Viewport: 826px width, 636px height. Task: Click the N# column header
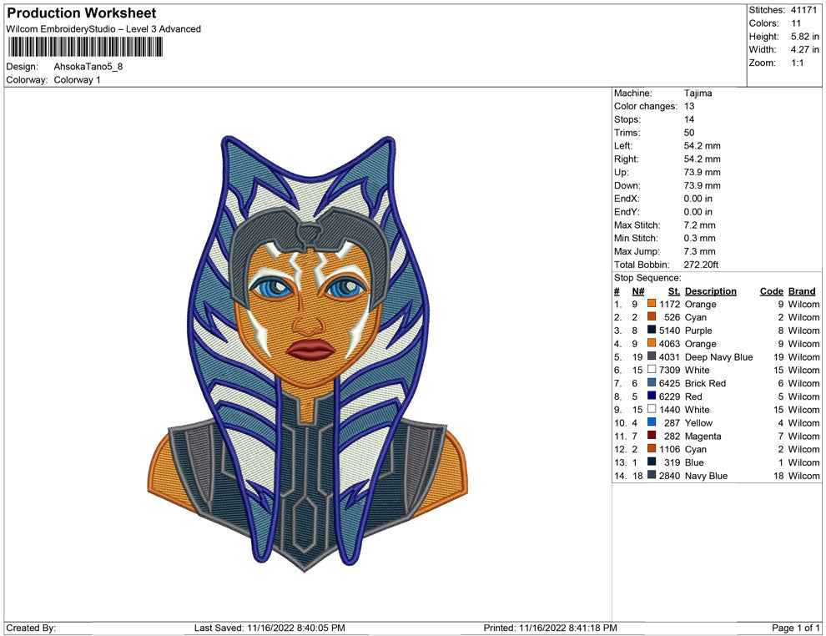[638, 290]
